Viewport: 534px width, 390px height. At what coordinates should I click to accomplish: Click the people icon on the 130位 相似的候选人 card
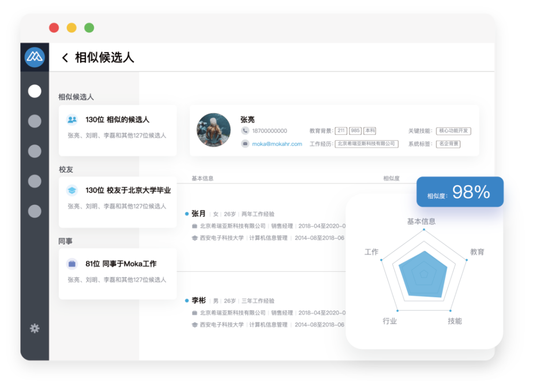pos(72,120)
